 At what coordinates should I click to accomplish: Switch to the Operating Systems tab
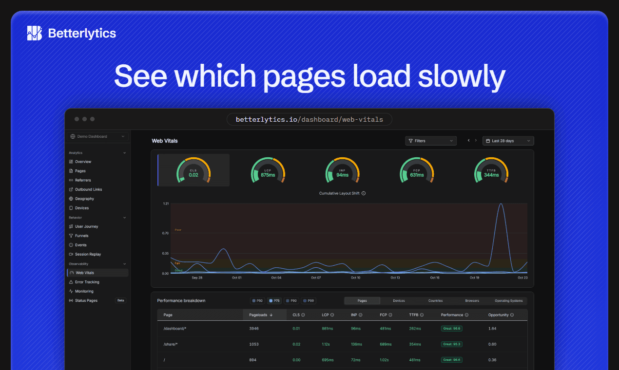[x=508, y=301]
